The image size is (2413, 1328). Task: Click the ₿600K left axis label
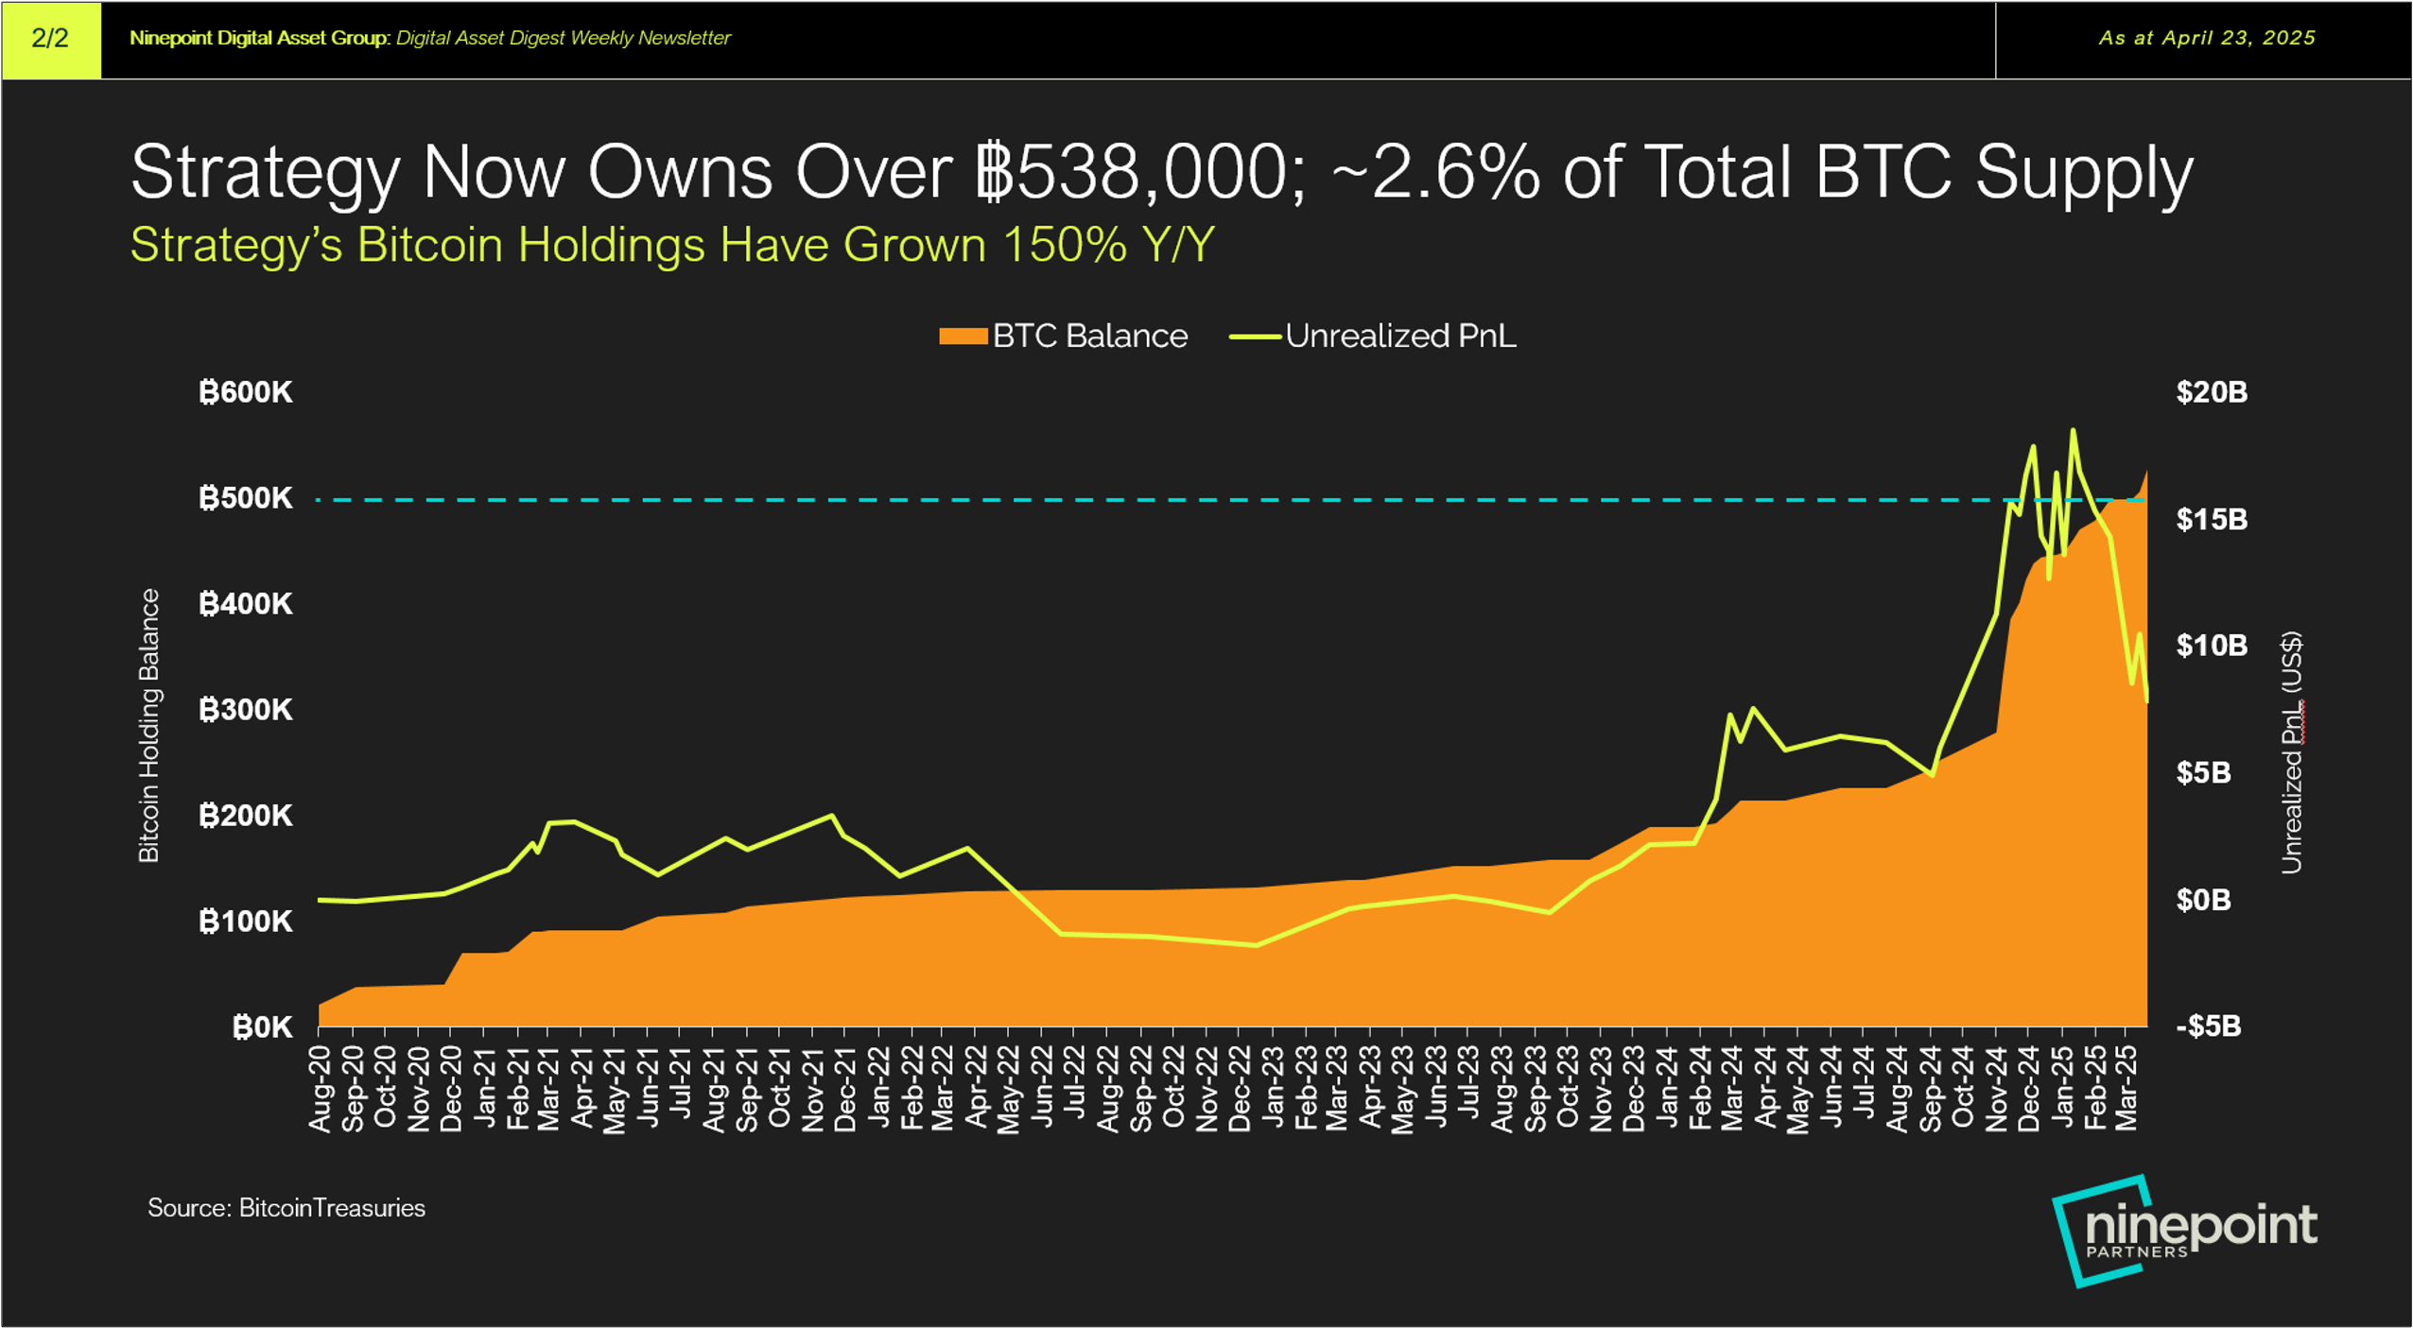[x=246, y=392]
